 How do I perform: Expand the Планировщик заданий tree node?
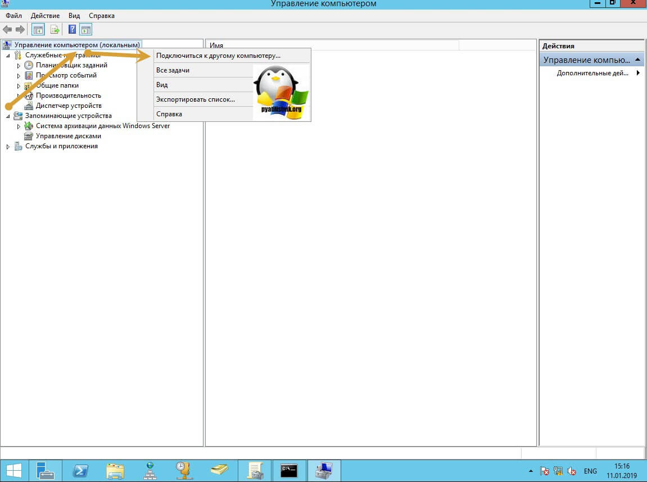[x=19, y=66]
